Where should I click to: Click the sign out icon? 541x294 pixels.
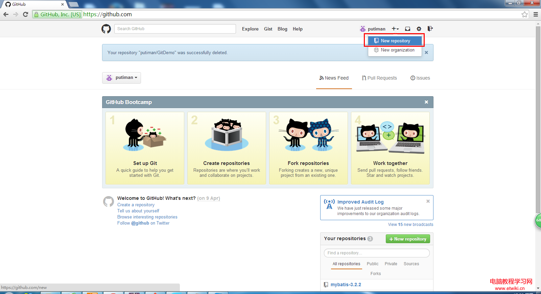click(430, 29)
